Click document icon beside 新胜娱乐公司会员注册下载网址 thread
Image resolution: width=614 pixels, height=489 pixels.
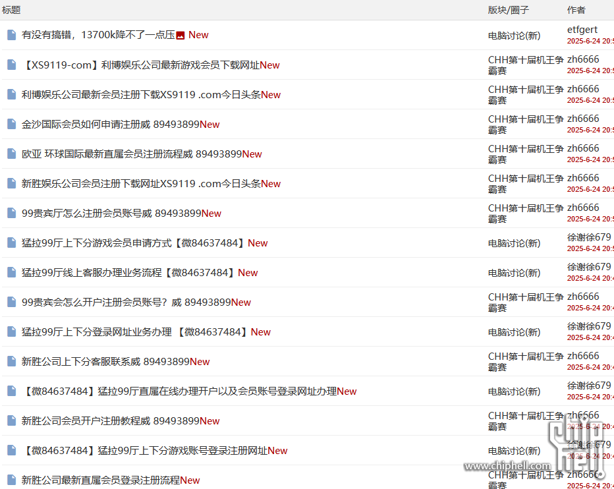coord(12,183)
